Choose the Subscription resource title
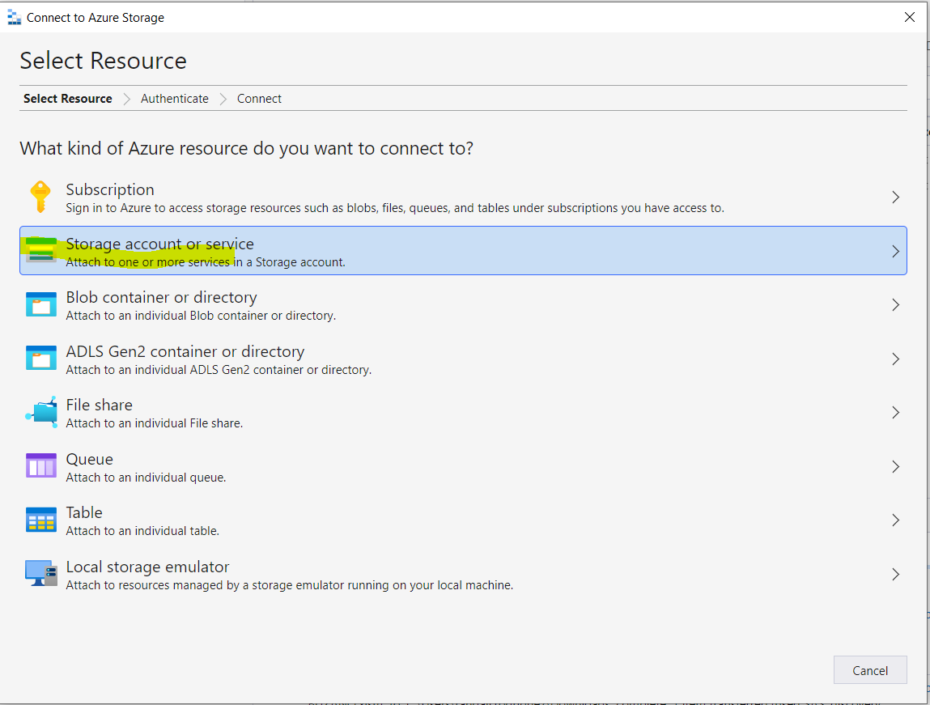The image size is (930, 705). 110,189
